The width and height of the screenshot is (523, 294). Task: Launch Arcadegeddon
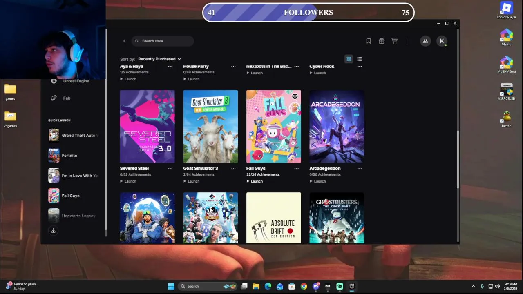pos(317,181)
